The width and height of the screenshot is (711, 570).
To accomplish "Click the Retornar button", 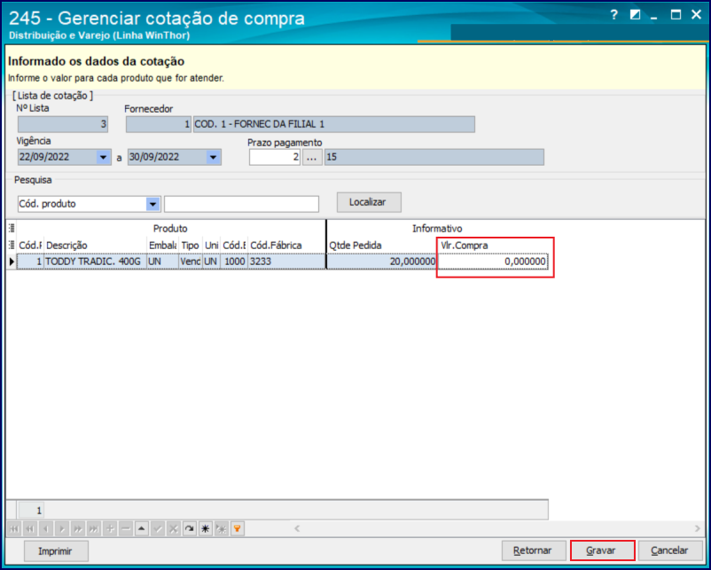I will [x=534, y=550].
